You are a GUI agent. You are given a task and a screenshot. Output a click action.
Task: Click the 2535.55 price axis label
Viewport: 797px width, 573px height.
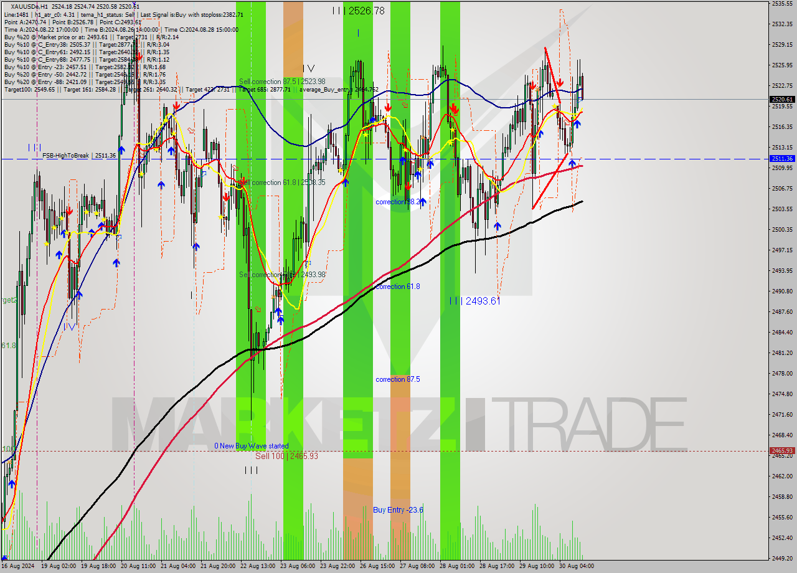tap(782, 3)
